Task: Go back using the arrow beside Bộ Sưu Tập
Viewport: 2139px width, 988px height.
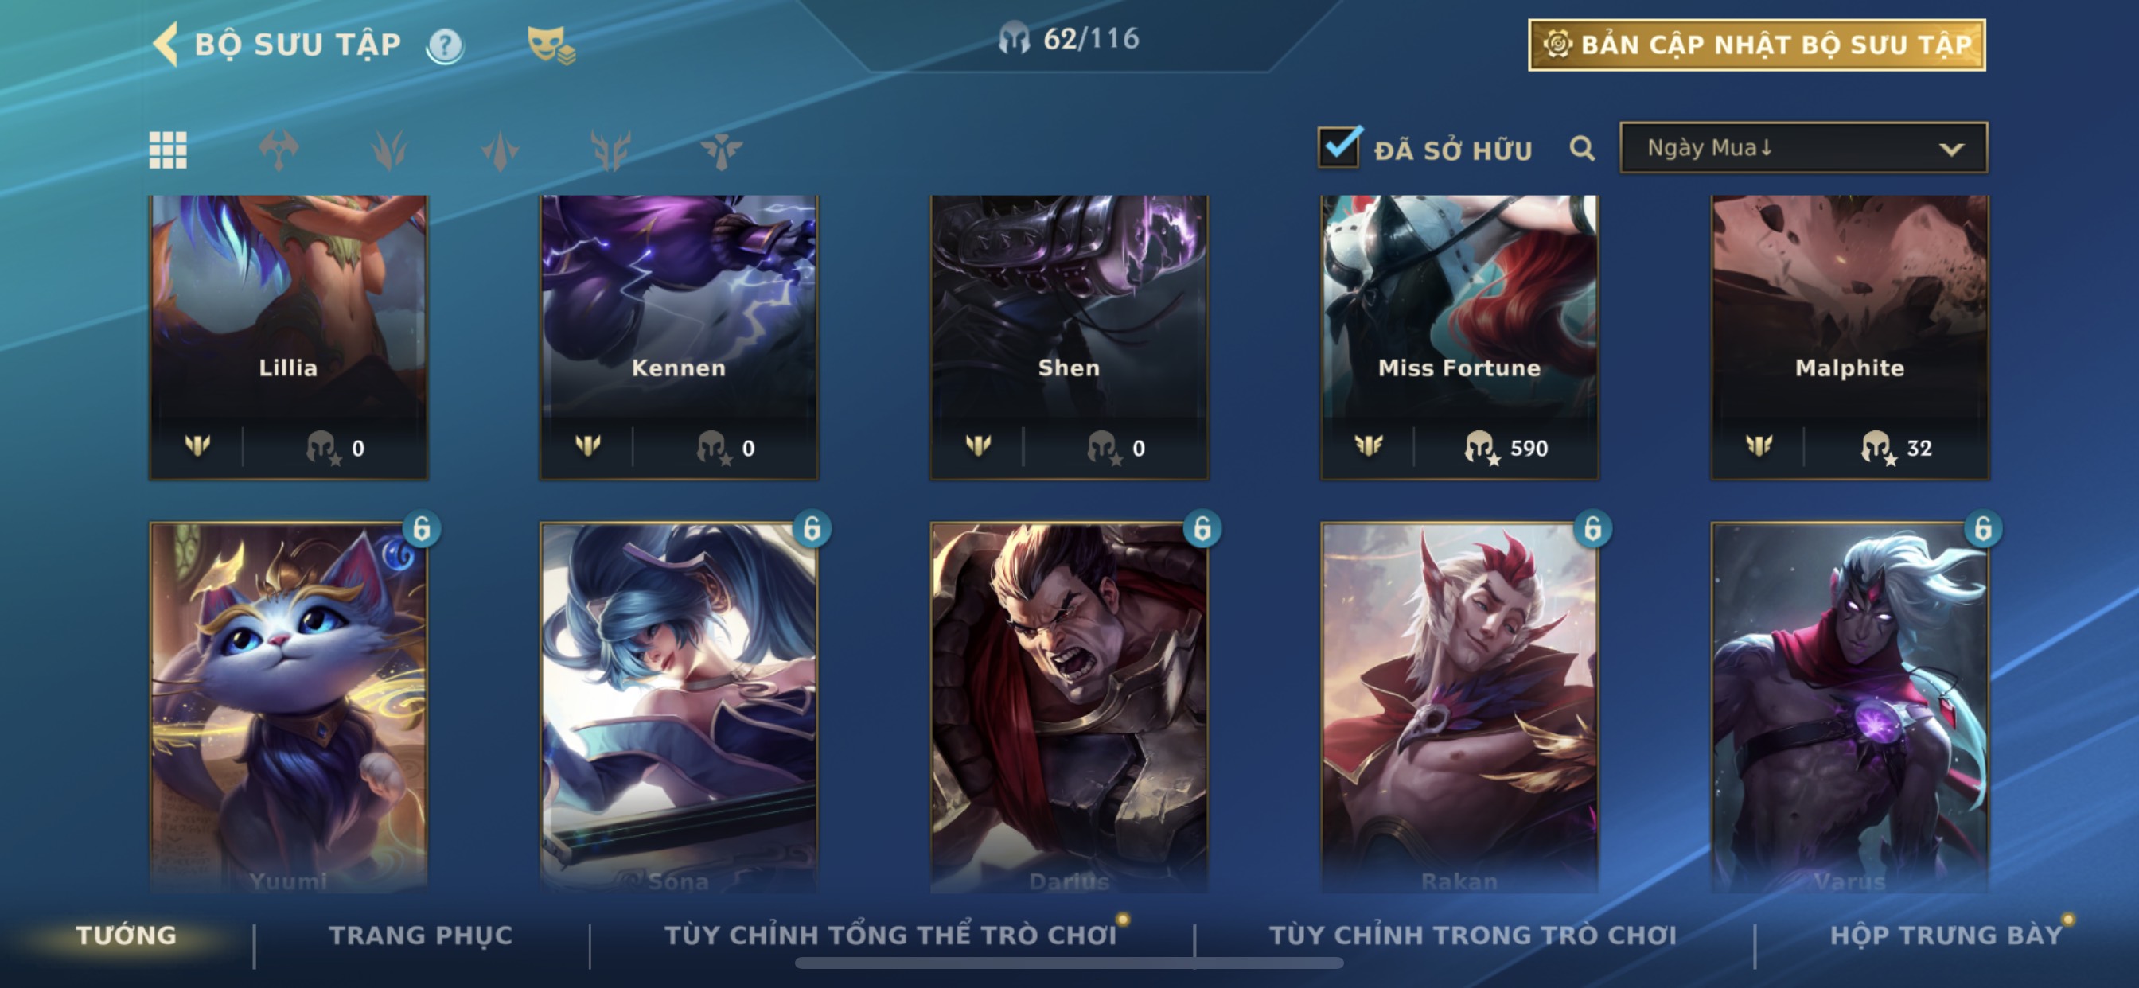Action: [166, 43]
